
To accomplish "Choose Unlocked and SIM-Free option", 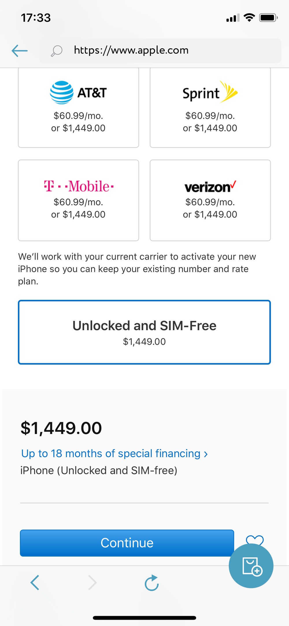I will tap(144, 332).
